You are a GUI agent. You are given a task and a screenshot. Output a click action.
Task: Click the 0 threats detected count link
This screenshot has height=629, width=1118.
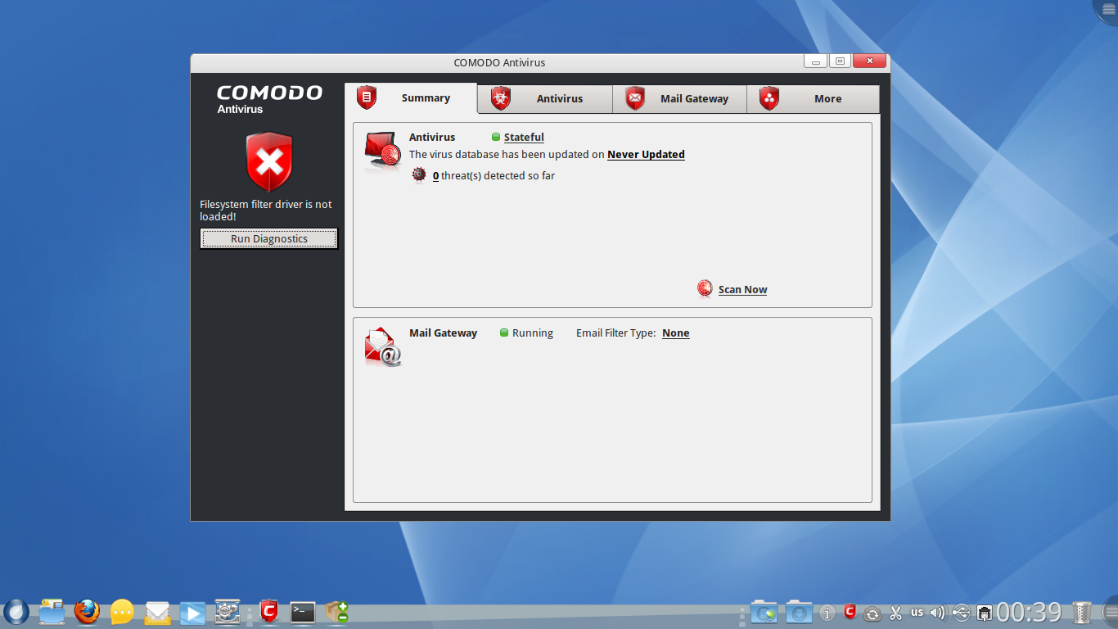(435, 176)
